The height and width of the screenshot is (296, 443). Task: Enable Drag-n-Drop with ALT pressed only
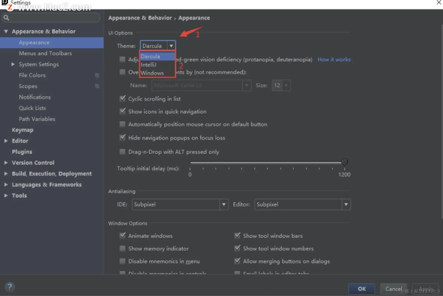[122, 152]
